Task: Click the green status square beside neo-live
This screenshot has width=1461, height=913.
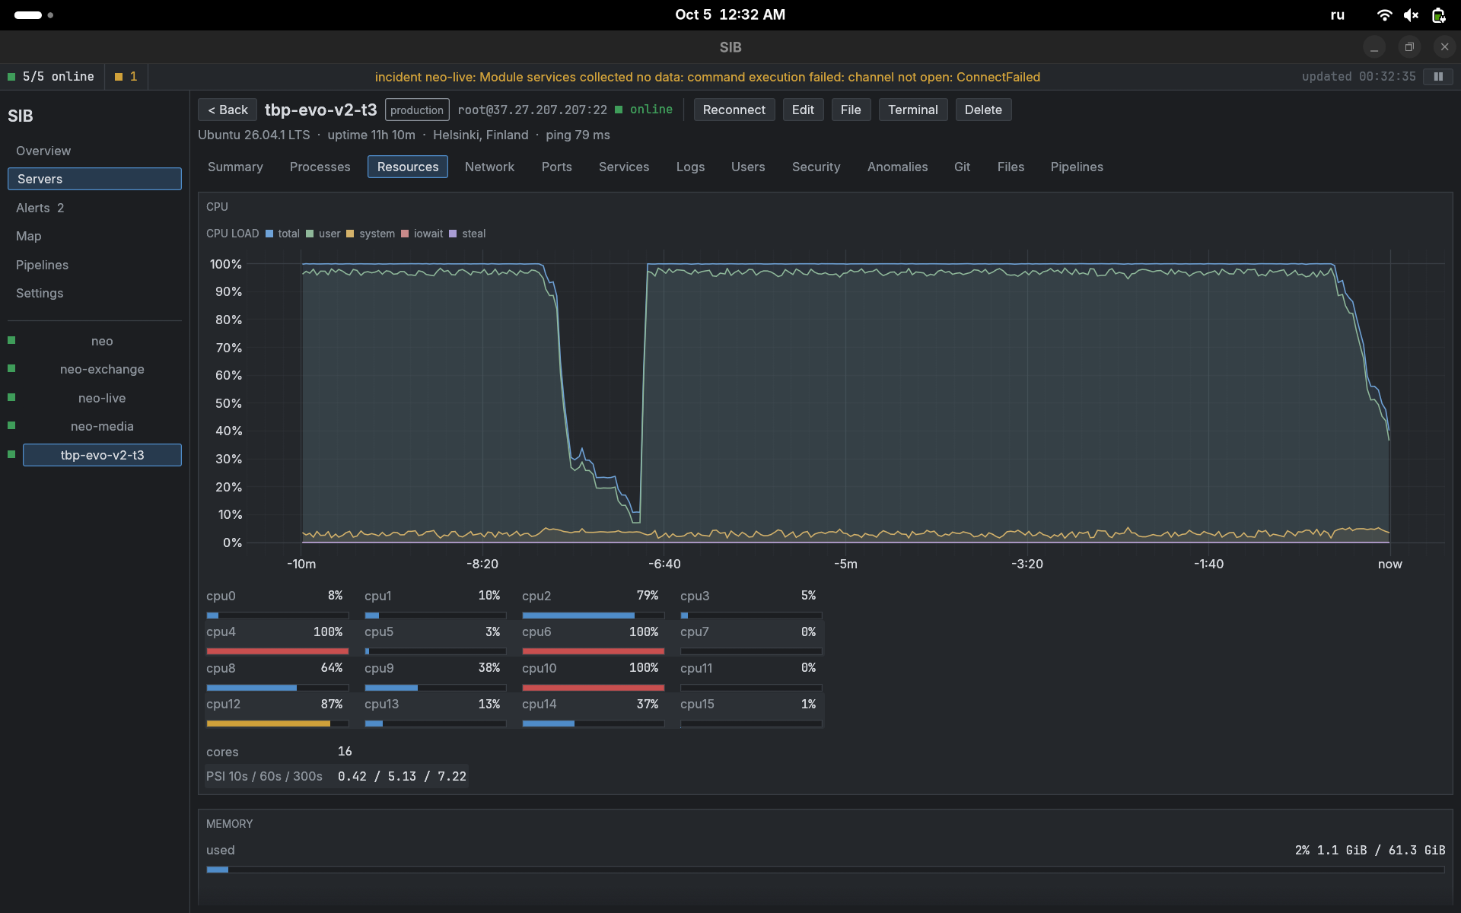Action: [x=11, y=397]
